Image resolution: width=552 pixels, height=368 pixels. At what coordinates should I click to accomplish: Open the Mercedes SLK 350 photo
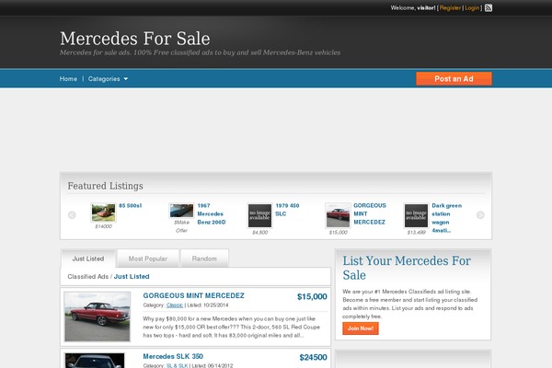click(x=95, y=361)
